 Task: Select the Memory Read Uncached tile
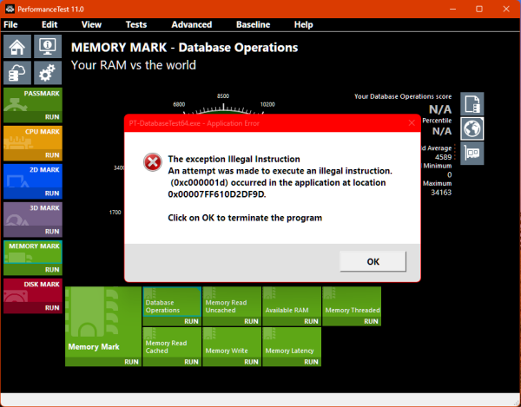coord(232,302)
